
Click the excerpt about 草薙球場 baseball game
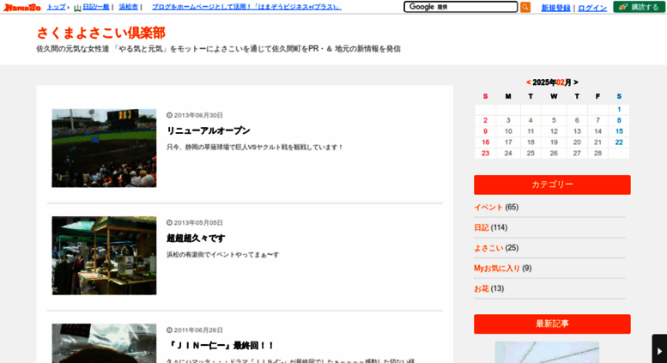click(255, 147)
